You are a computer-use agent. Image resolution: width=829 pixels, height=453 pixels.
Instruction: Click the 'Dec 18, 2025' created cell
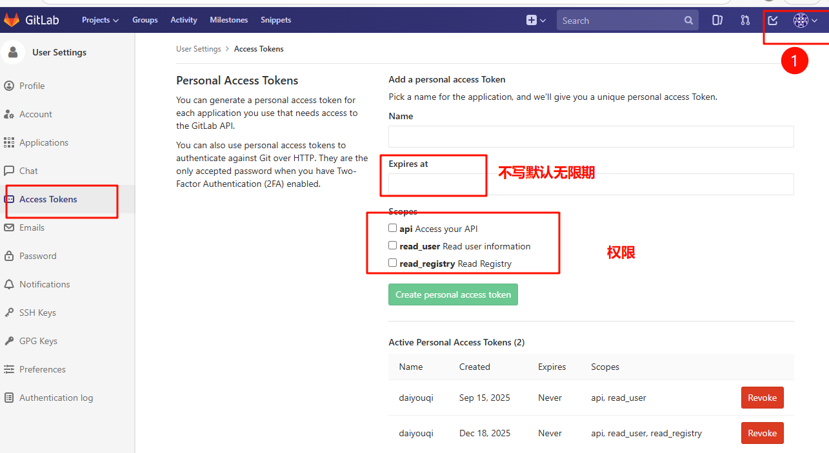tap(484, 433)
